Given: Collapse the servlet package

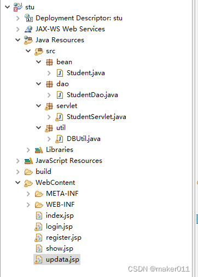Looking at the screenshot, I should tap(39, 106).
